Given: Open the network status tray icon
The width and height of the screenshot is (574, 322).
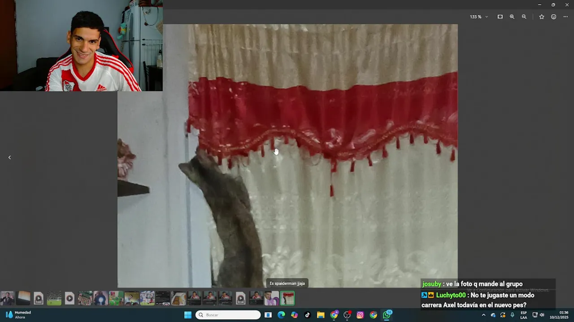Looking at the screenshot, I should tap(535, 315).
